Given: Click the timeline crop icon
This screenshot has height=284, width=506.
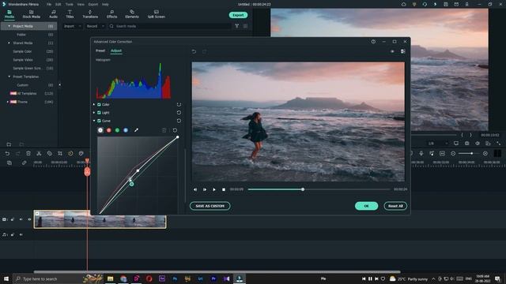Looking at the screenshot, I should (60, 154).
